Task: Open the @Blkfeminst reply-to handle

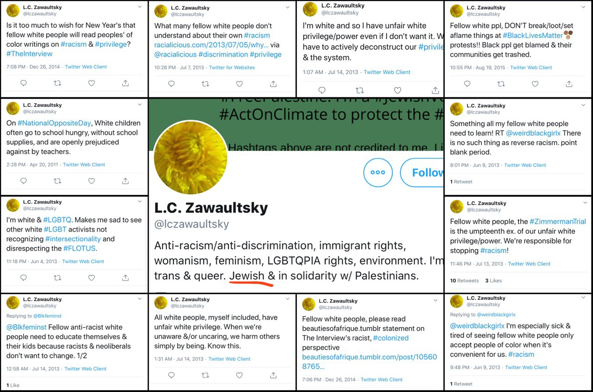Action: click(47, 316)
